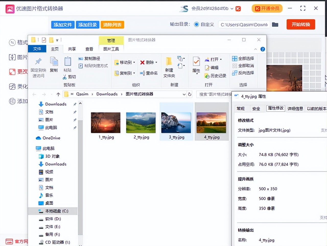The image size is (327, 246).
Task: Click the 清除列表 button
Action: [112, 25]
